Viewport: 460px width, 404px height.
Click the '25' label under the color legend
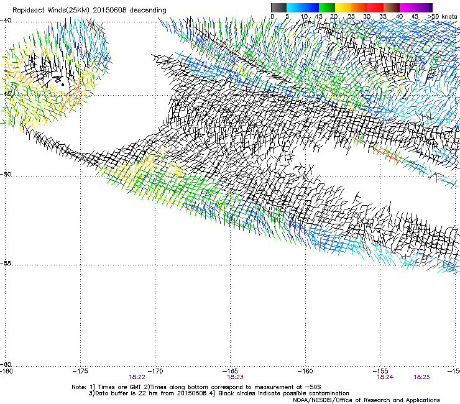351,17
